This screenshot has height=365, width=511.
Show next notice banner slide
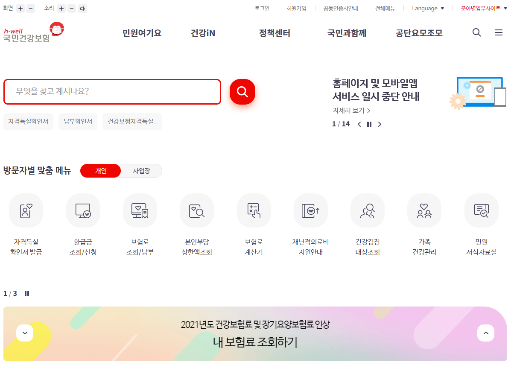380,124
